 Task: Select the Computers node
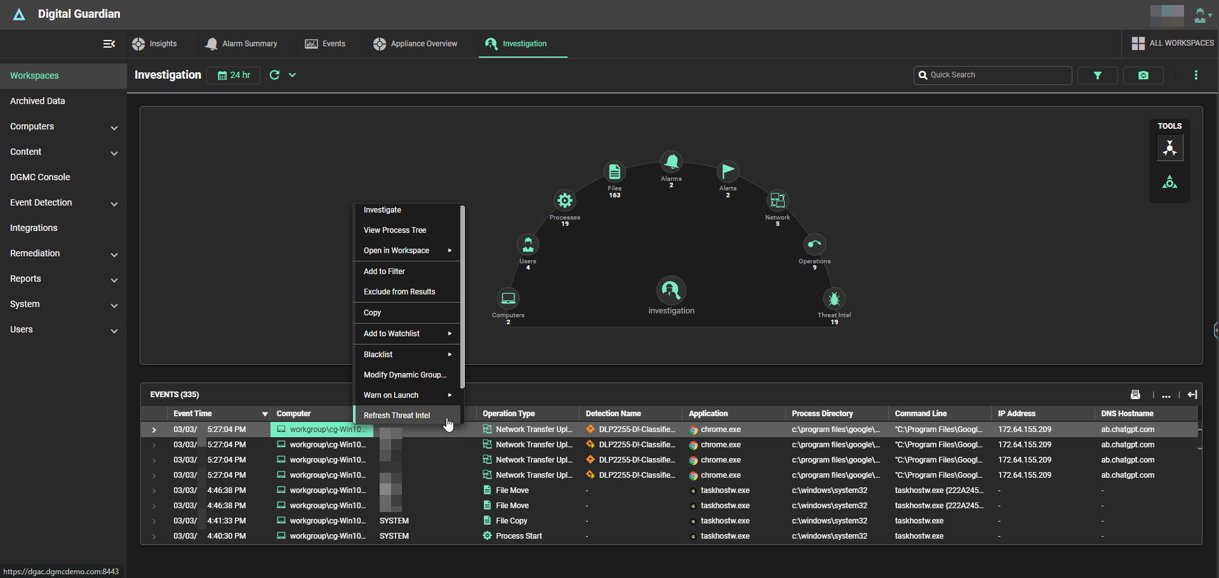(x=508, y=298)
